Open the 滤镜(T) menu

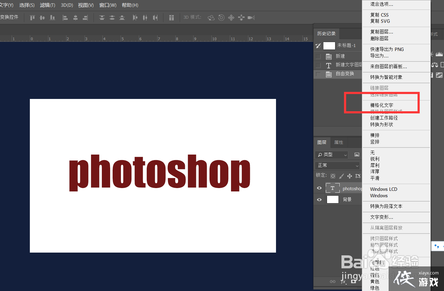click(x=48, y=5)
